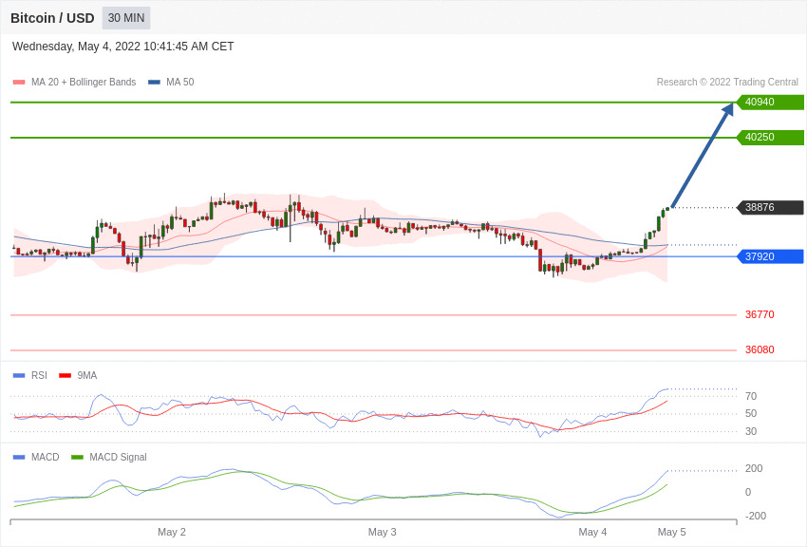
Task: Click the MACD legend label
Action: [46, 458]
